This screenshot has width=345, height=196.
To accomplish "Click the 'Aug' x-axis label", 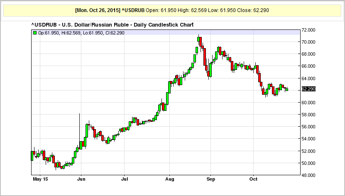I will pos(170,179).
